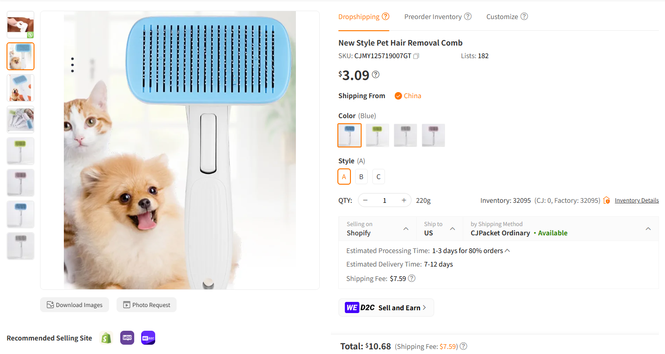
Task: Click the orange inventory warehouse alert icon
Action: pos(606,200)
